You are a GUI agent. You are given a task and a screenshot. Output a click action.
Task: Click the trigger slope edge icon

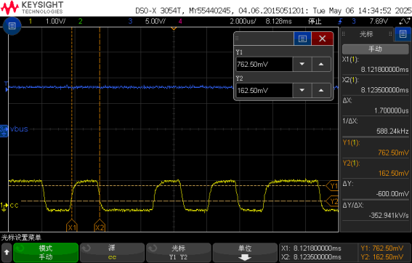point(340,21)
